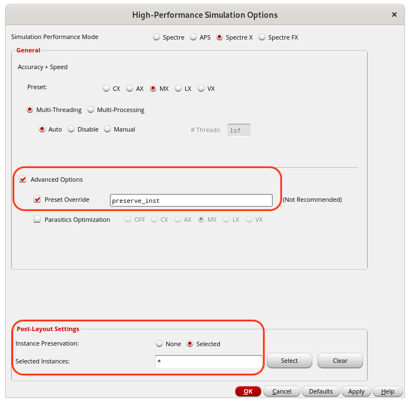Click the Preset Override text field
Screen dimensions: 410x403
click(191, 200)
